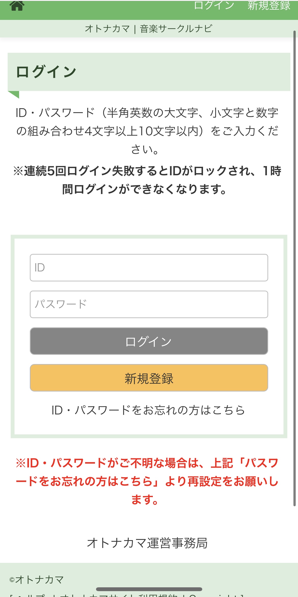Screen dimensions: 298x597
Task: Open 新規登録 in the top green bar
Action: (x=269, y=5)
